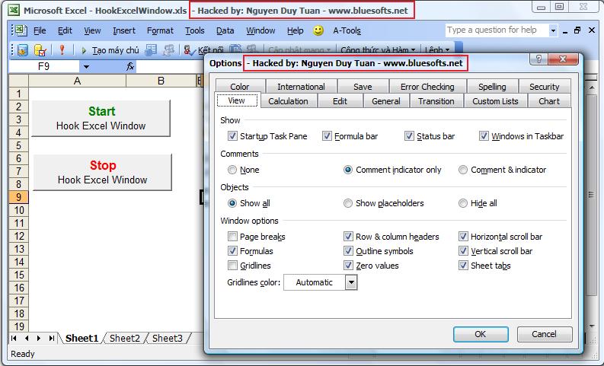Click Cancel in the Options dialog
This screenshot has width=604, height=366.
click(x=544, y=334)
